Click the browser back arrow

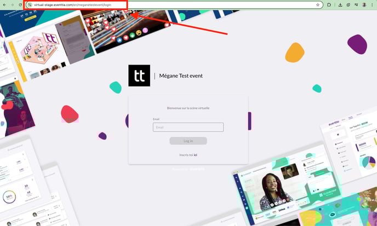4,4
